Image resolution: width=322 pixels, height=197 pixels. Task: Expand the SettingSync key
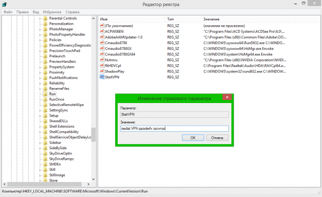(x=40, y=111)
